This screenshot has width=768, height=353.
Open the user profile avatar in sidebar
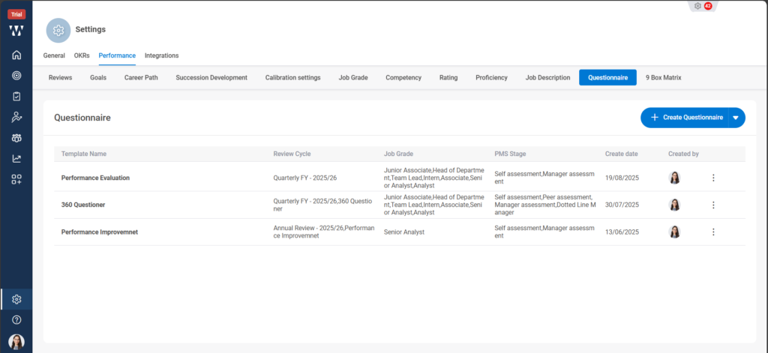tap(16, 342)
